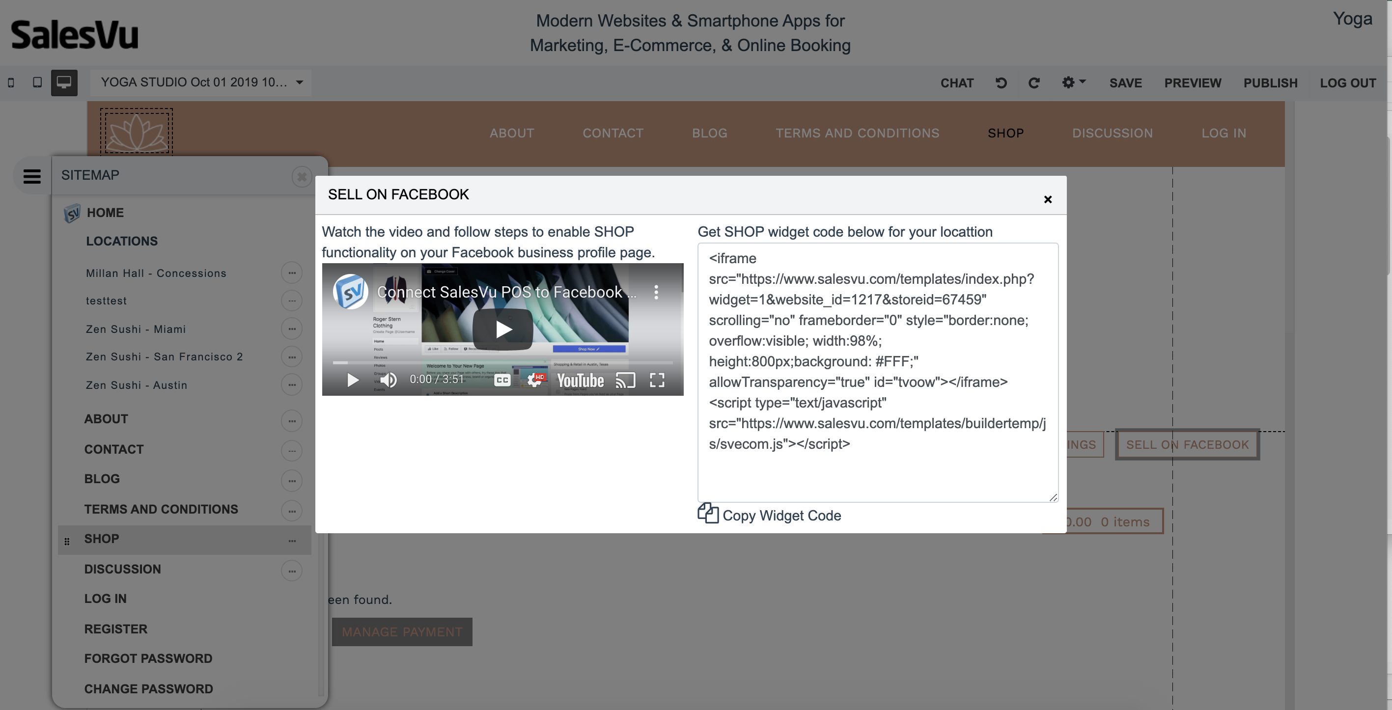The height and width of the screenshot is (710, 1392).
Task: Mute the video volume
Action: pos(389,381)
